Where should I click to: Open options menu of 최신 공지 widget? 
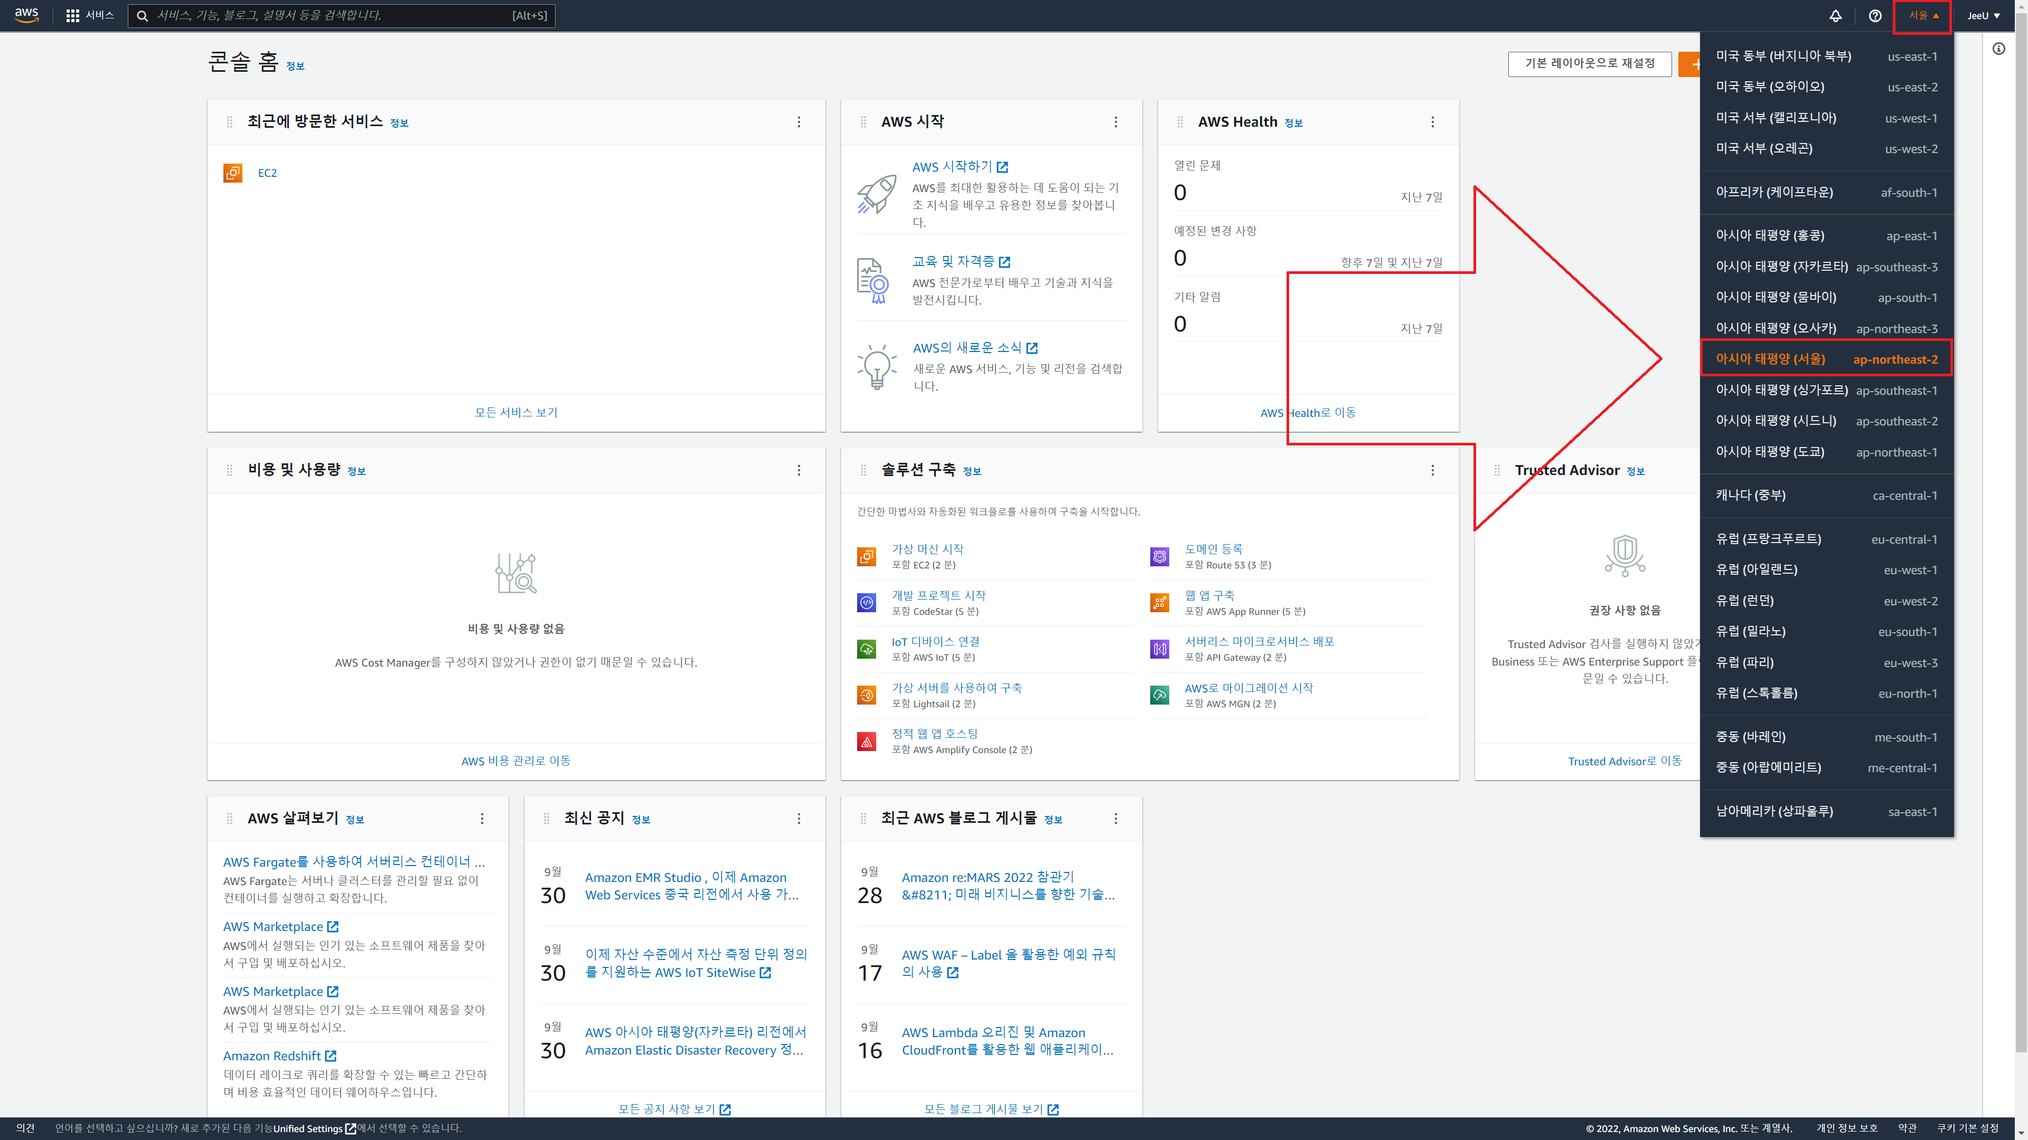pos(799,819)
